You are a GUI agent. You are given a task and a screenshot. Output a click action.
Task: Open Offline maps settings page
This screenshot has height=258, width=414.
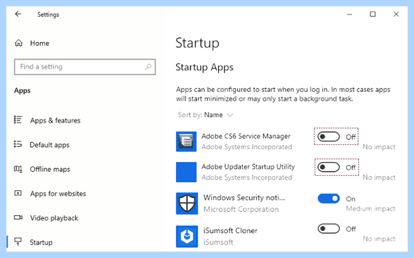coord(50,169)
